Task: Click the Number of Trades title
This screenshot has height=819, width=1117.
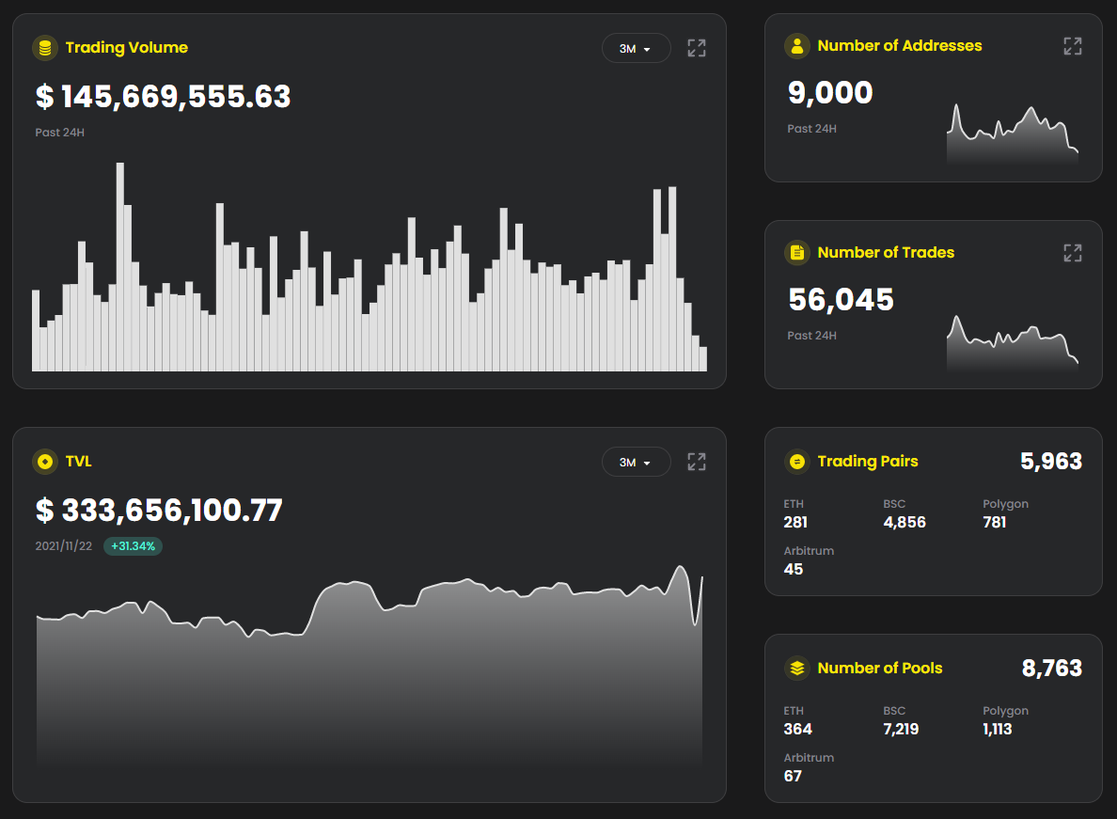Action: click(886, 253)
